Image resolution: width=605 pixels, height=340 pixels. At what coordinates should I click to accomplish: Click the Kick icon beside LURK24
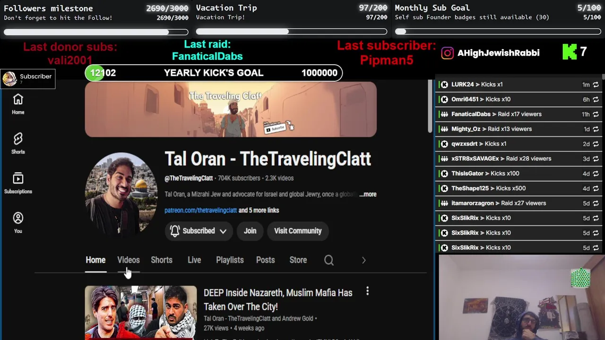(444, 85)
